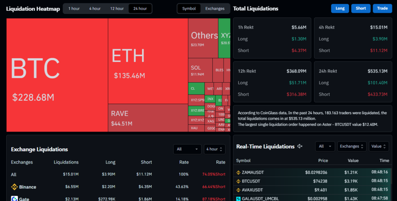Click the ZAMAUSDT row exchange icon

pyautogui.click(x=238, y=172)
